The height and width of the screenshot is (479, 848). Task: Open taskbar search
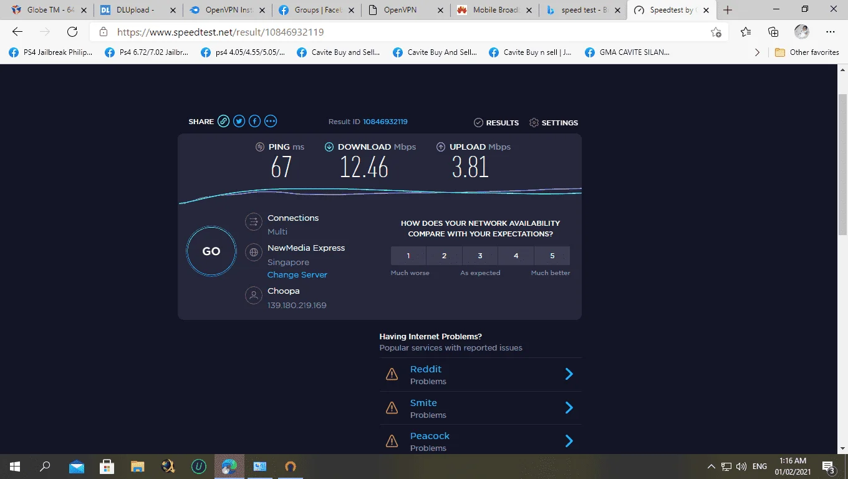tap(45, 466)
